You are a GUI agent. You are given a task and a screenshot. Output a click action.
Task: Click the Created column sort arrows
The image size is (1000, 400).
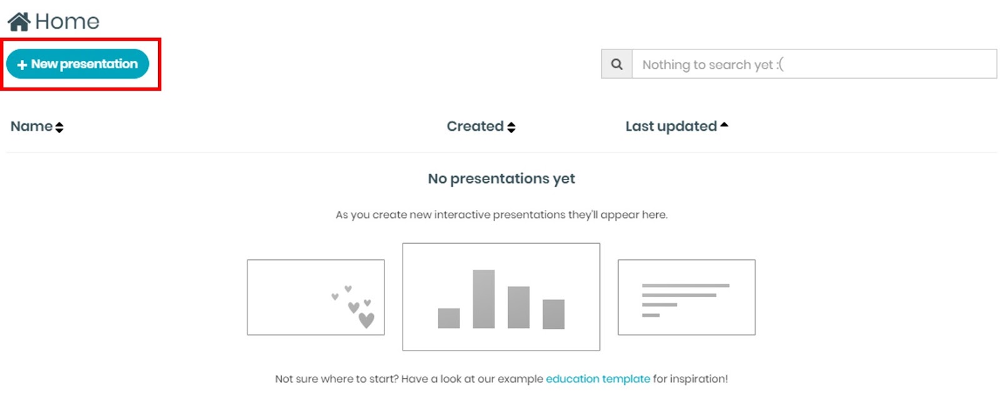[x=511, y=127]
